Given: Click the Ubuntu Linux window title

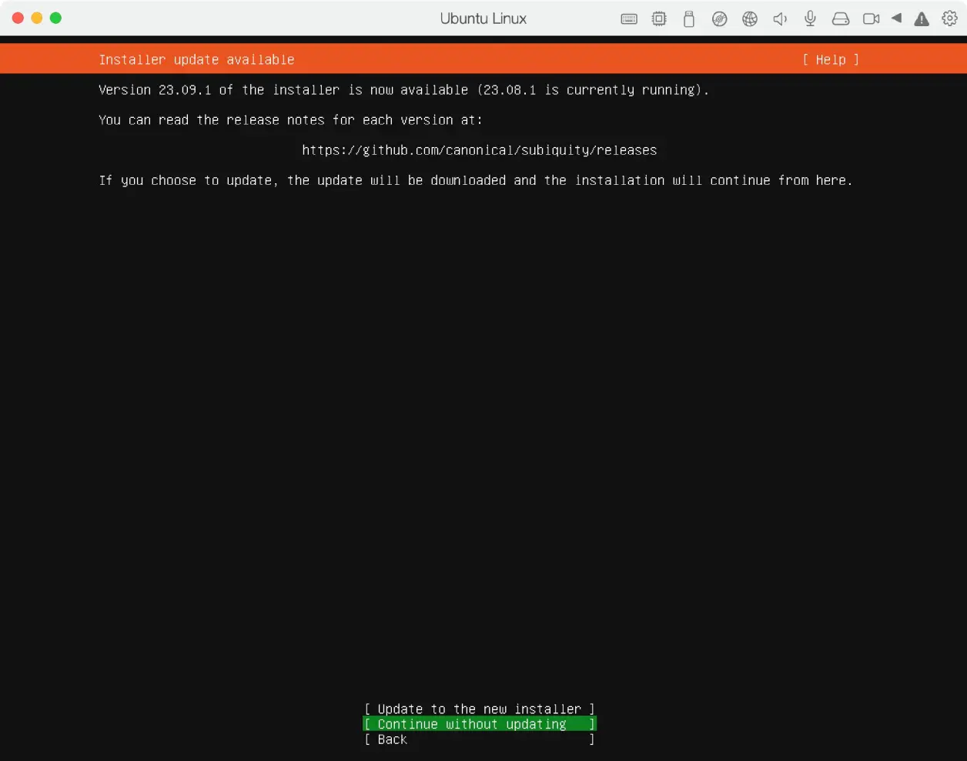Looking at the screenshot, I should point(483,18).
